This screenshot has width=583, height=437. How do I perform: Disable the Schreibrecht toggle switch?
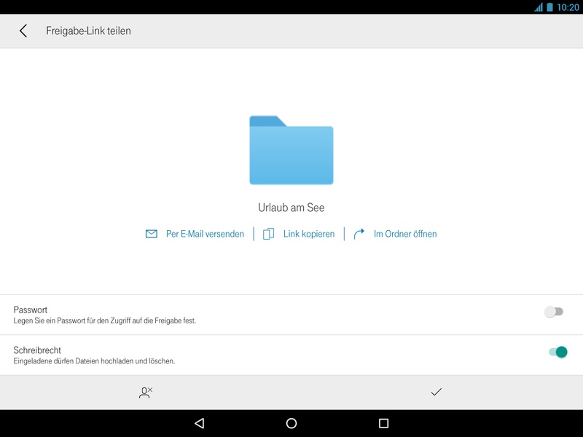pos(558,352)
